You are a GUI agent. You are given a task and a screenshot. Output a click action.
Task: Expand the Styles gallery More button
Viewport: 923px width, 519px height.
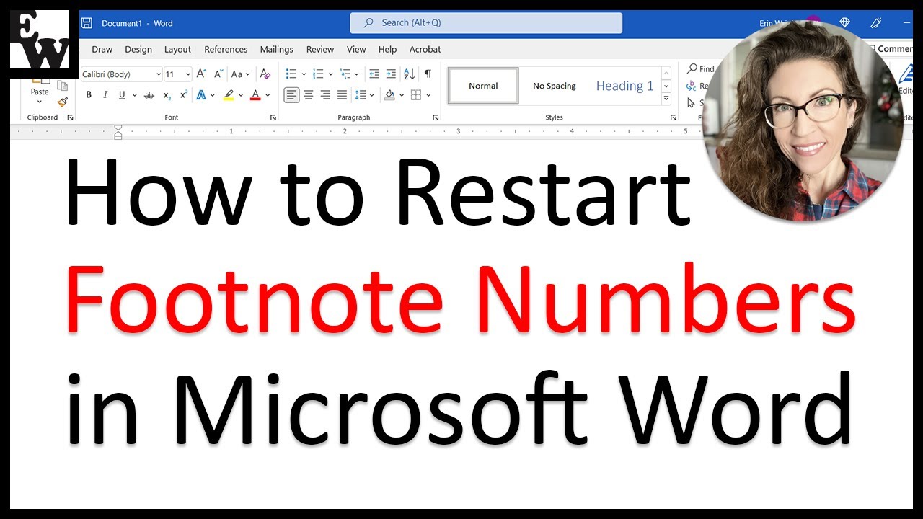tap(666, 99)
